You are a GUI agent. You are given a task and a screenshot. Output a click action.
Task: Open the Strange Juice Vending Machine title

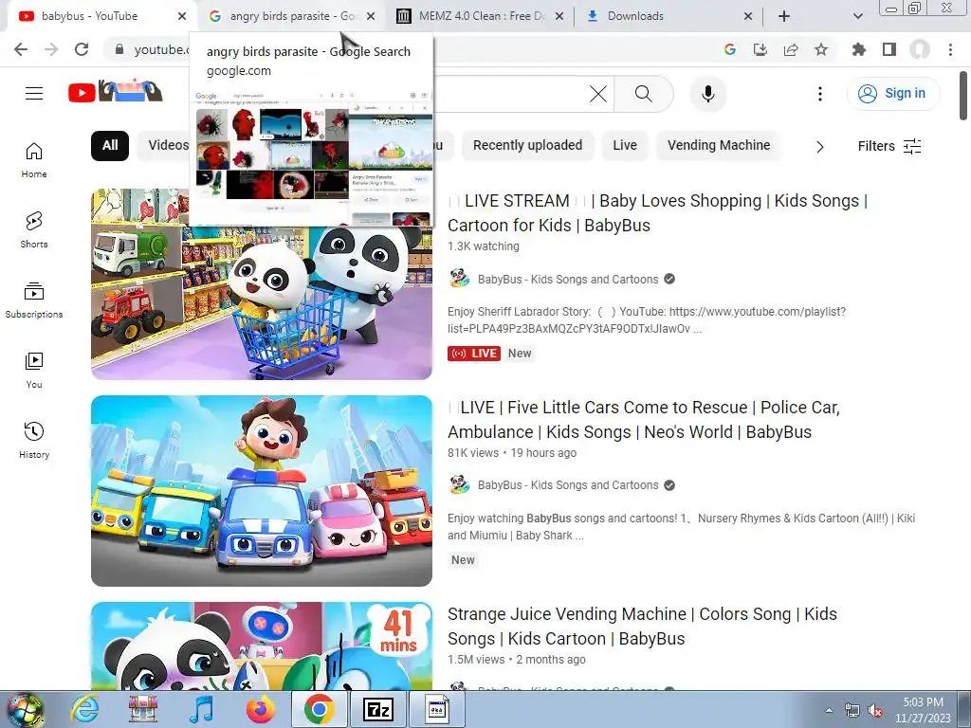click(642, 626)
